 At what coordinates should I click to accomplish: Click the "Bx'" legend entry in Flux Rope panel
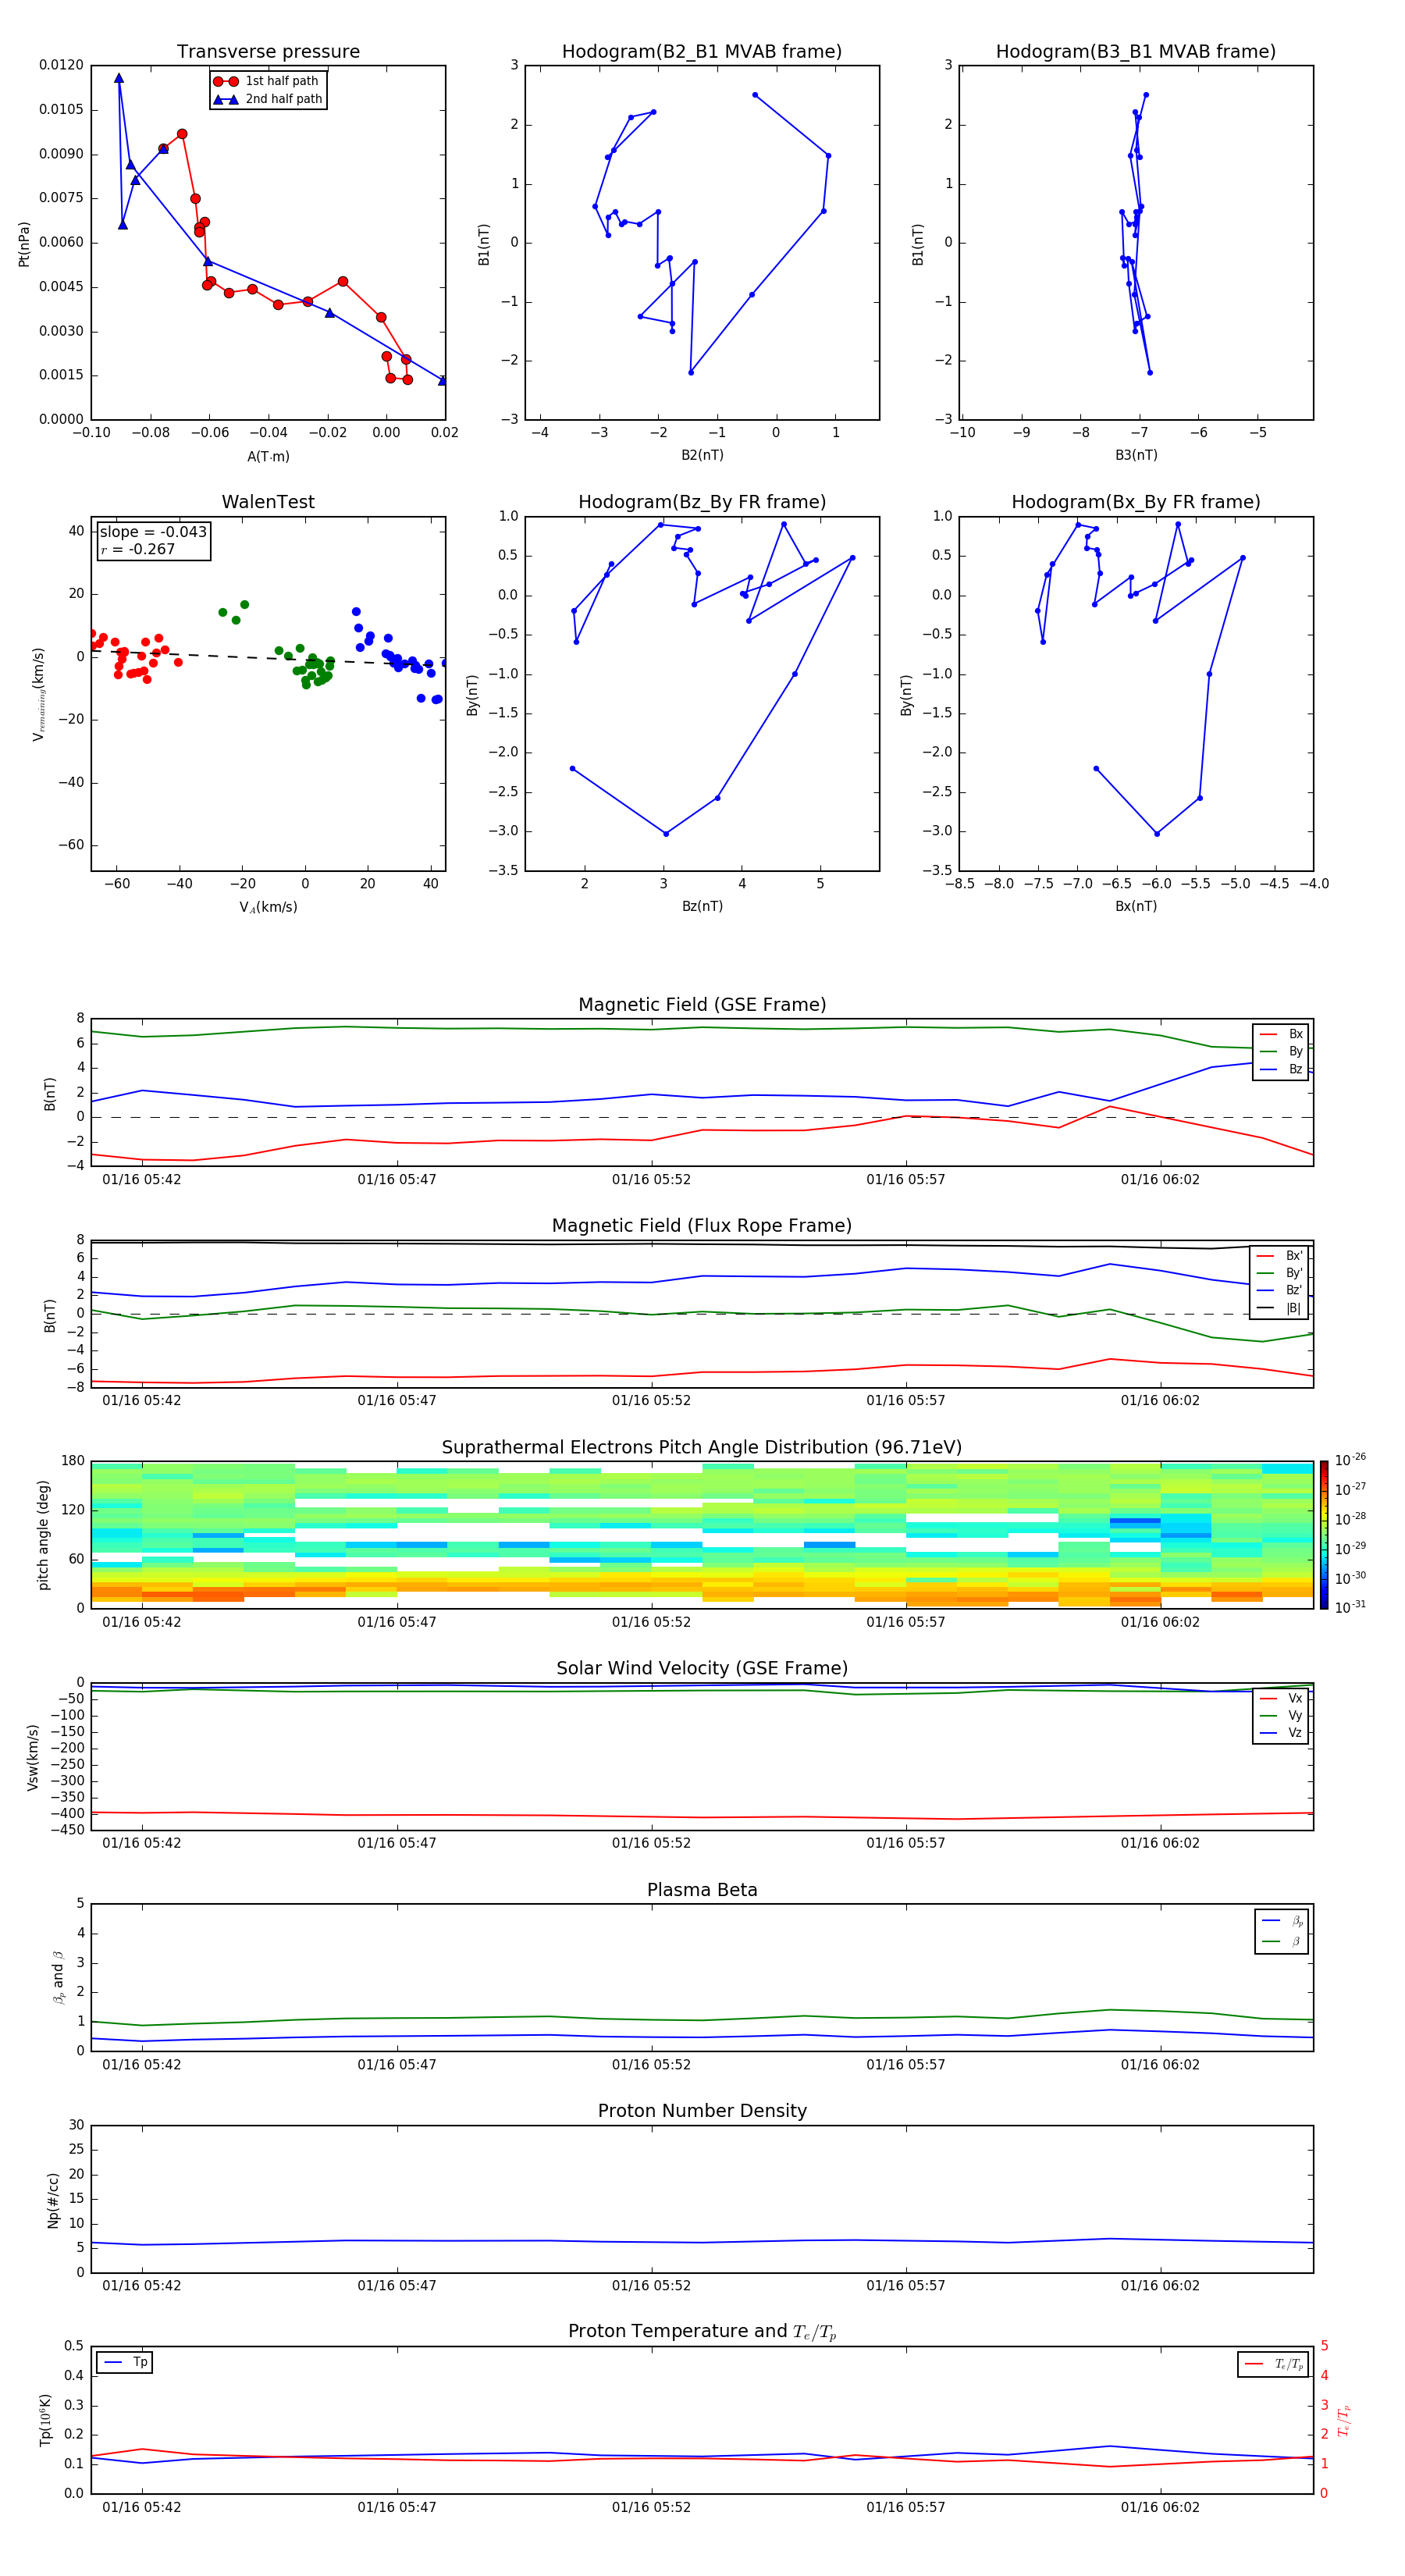1281,1256
